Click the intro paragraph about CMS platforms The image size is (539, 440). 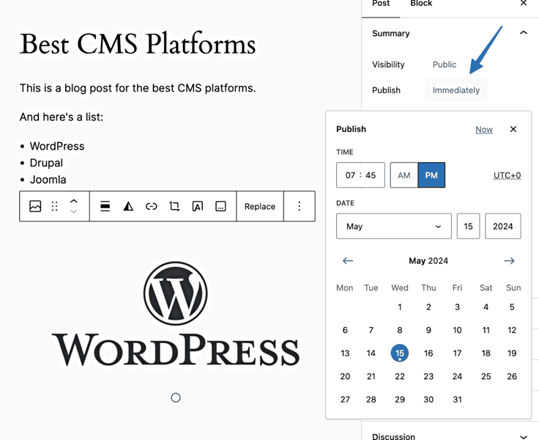(138, 88)
